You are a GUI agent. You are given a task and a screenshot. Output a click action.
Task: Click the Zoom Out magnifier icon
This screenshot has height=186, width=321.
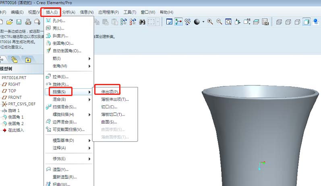(x=219, y=22)
